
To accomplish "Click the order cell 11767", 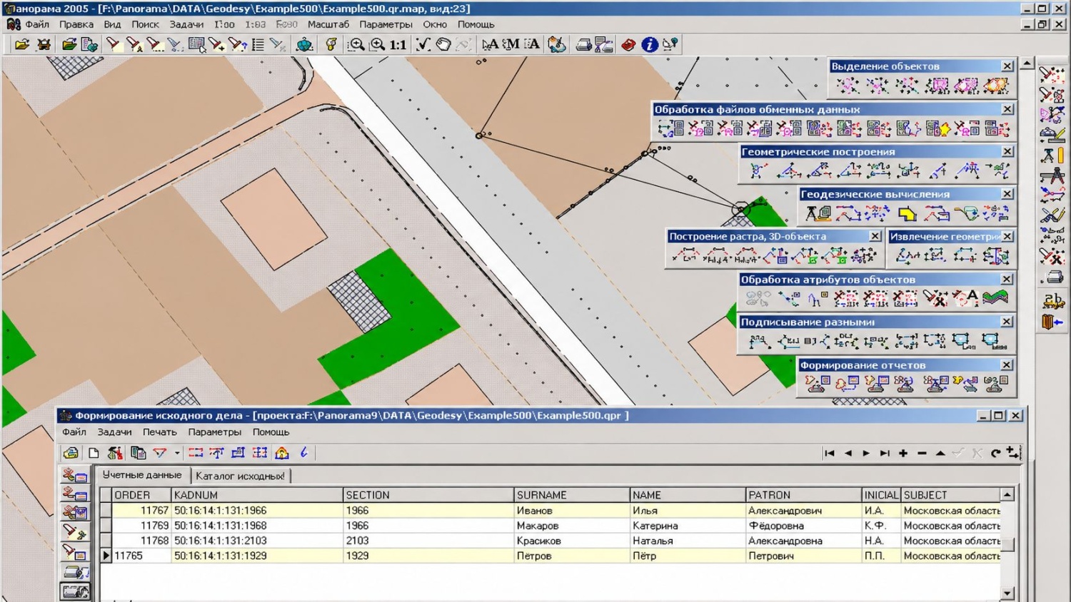I will pyautogui.click(x=141, y=511).
